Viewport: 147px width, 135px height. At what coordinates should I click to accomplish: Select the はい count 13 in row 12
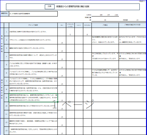[x=62, y=125]
